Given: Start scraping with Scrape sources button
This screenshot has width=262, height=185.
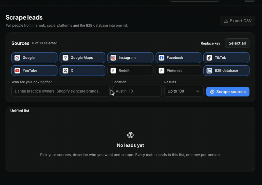Looking at the screenshot, I should point(228,92).
